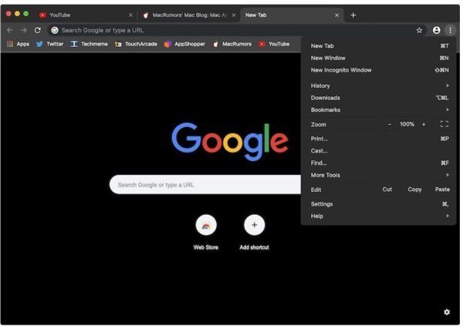Open Settings from the menu
Viewport: 463px width, 329px height.
tap(380, 204)
